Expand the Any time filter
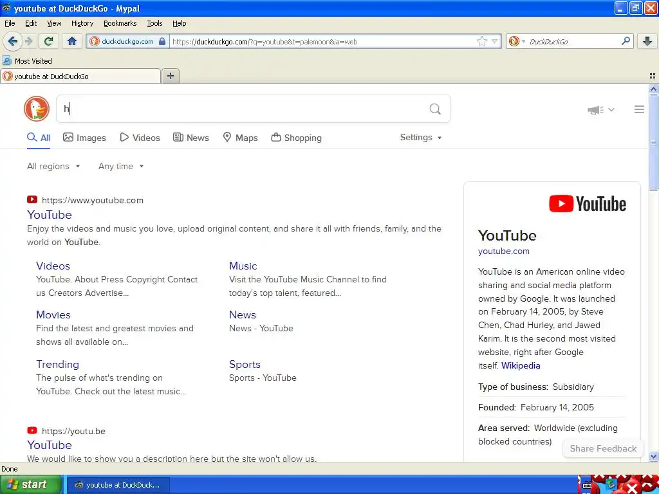This screenshot has height=494, width=659. [x=121, y=167]
